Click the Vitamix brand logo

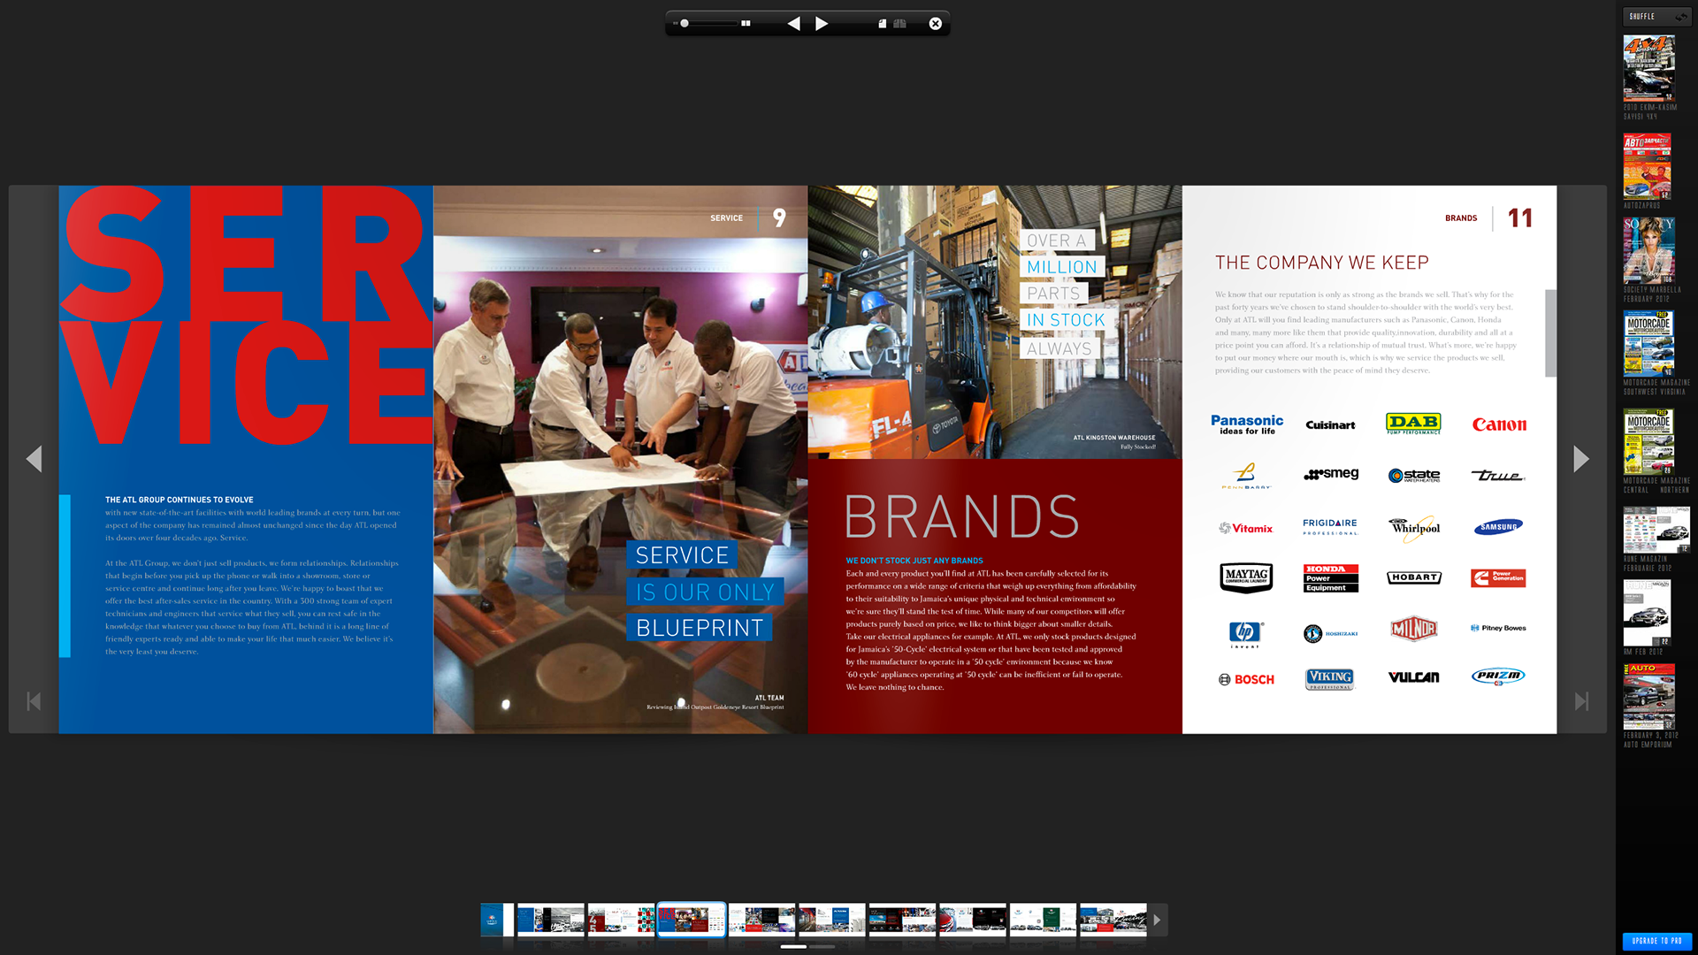[x=1245, y=528]
